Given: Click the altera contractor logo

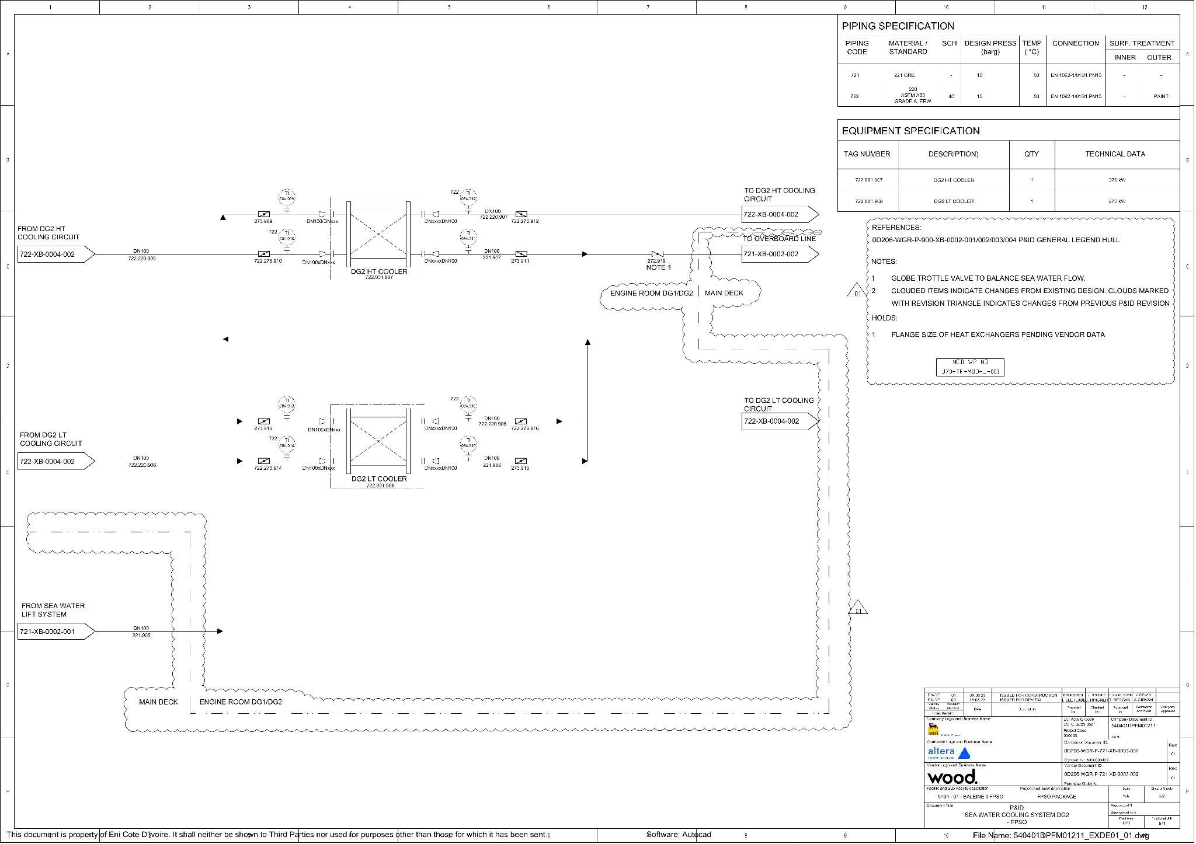Looking at the screenshot, I should pyautogui.click(x=949, y=752).
